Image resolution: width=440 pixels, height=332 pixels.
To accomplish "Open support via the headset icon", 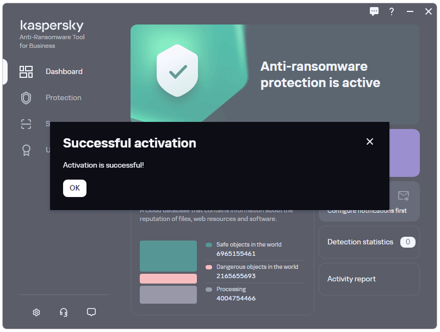I will (64, 312).
